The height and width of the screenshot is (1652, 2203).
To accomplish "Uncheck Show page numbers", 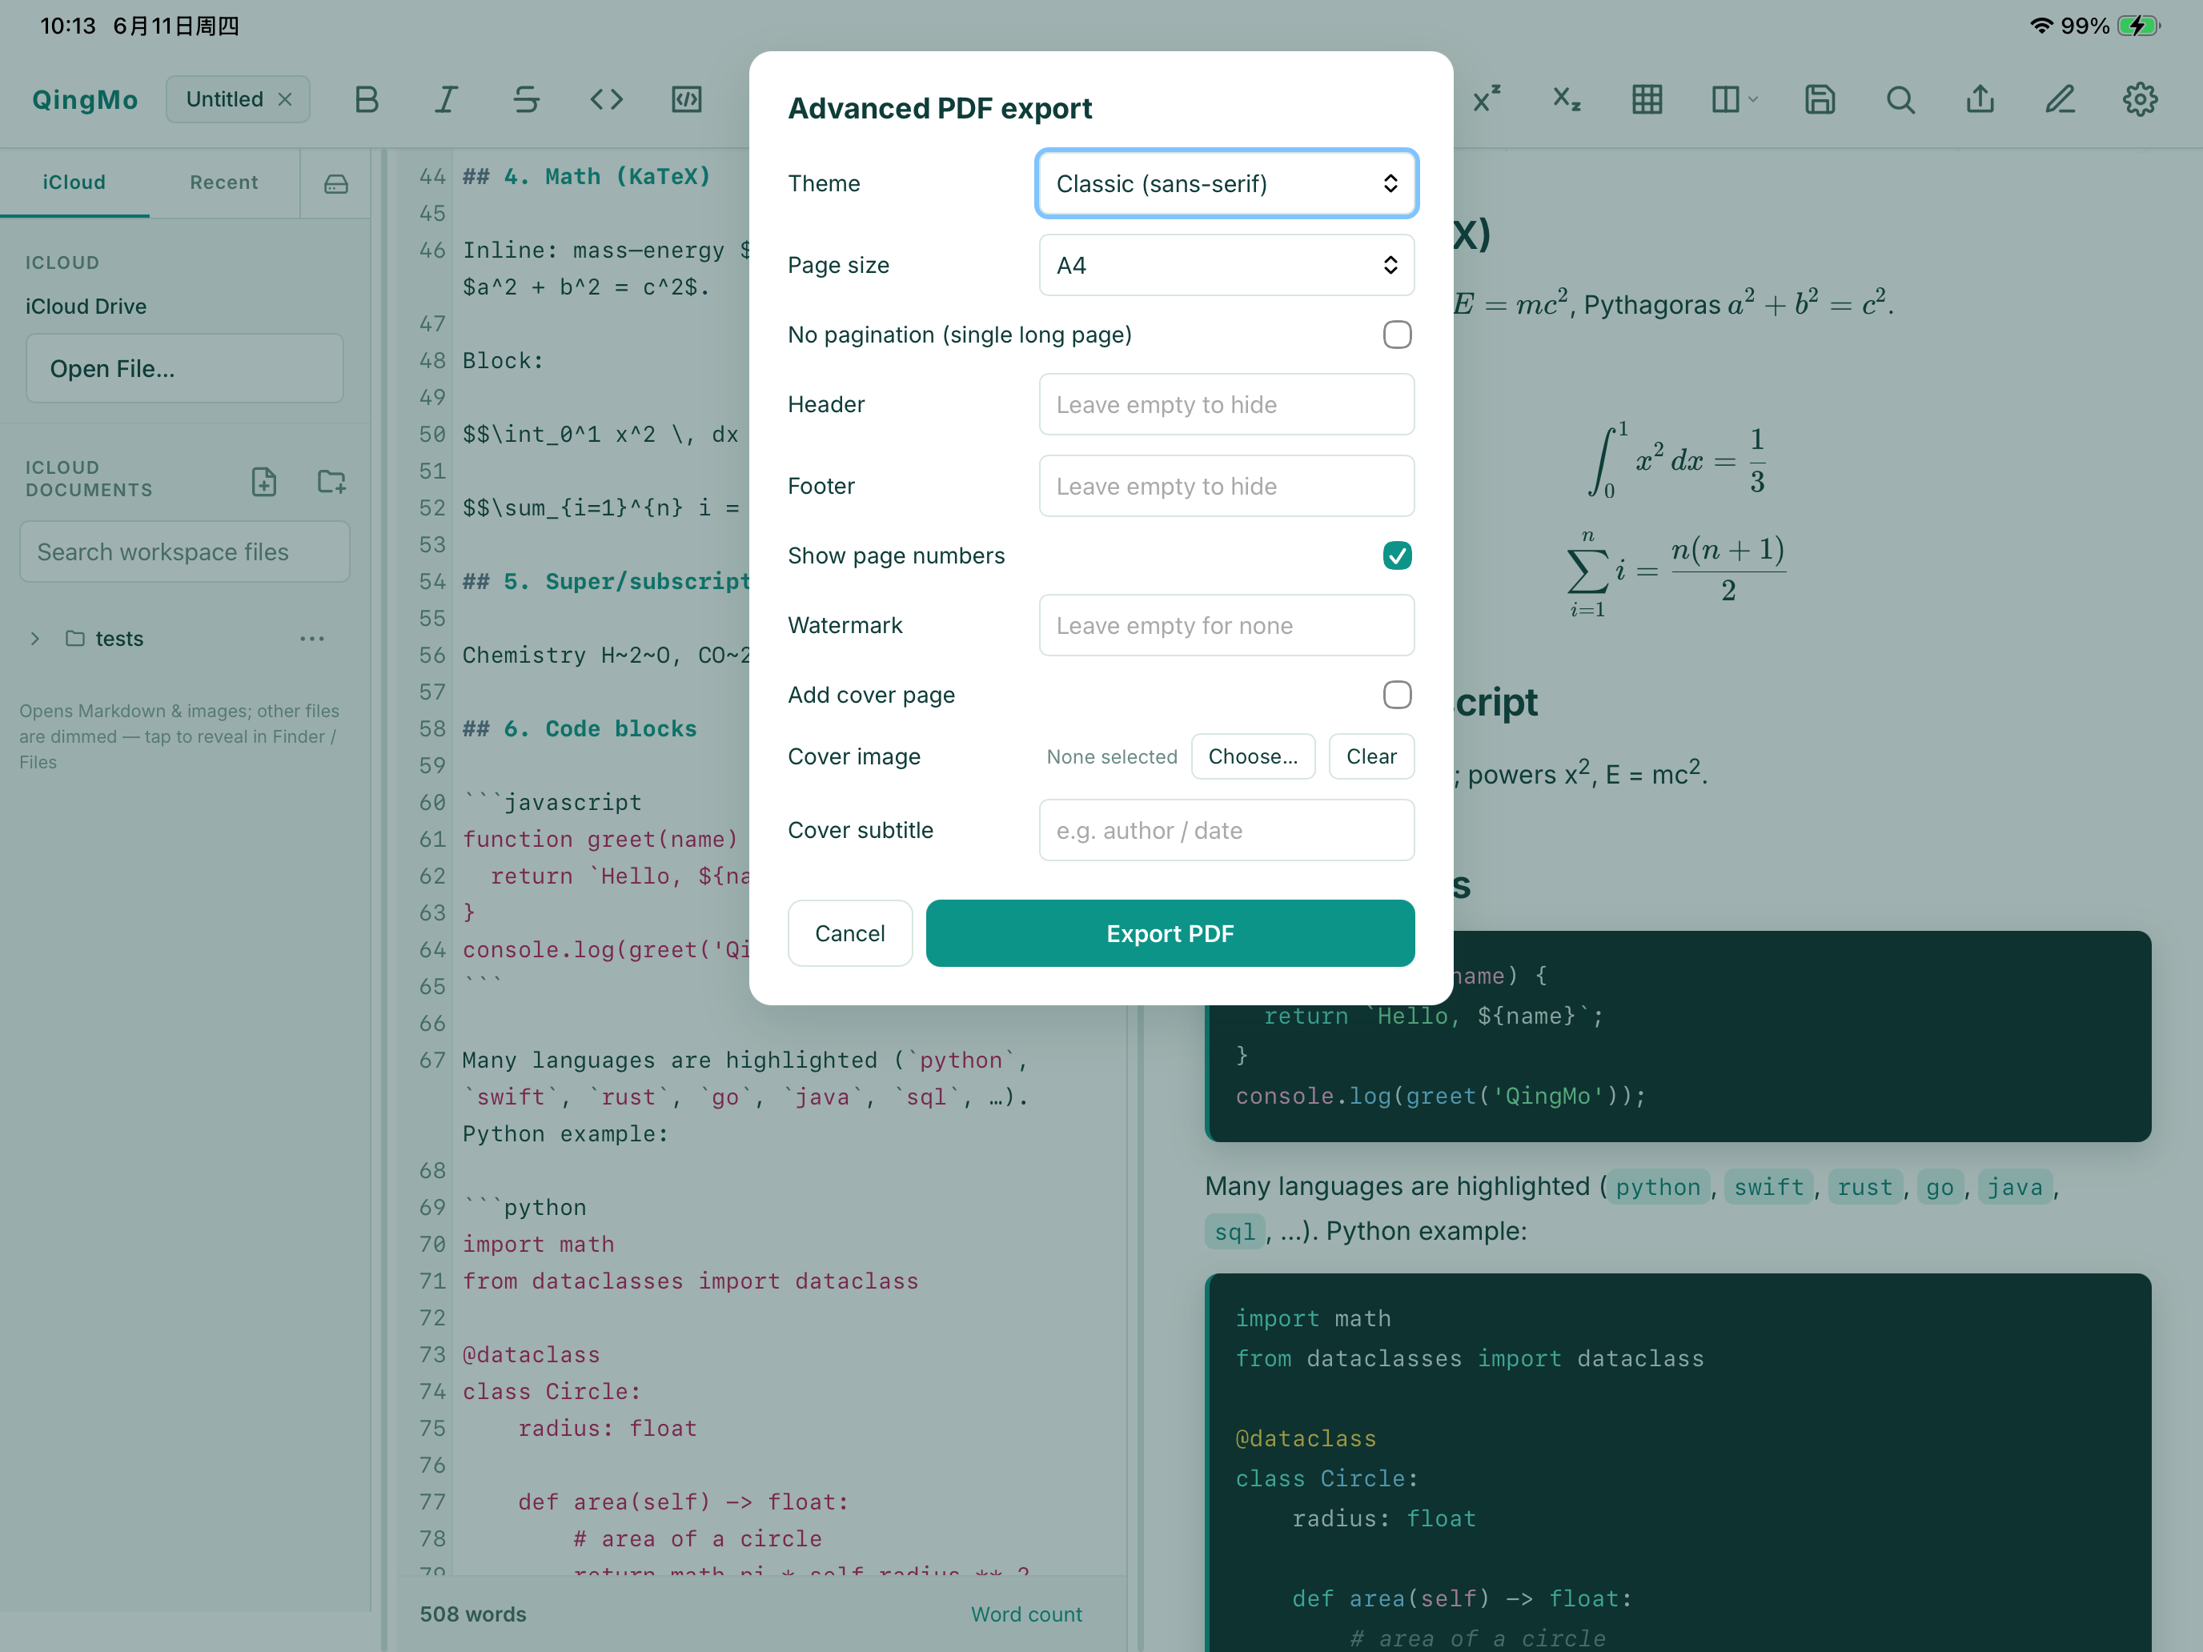I will [x=1398, y=555].
